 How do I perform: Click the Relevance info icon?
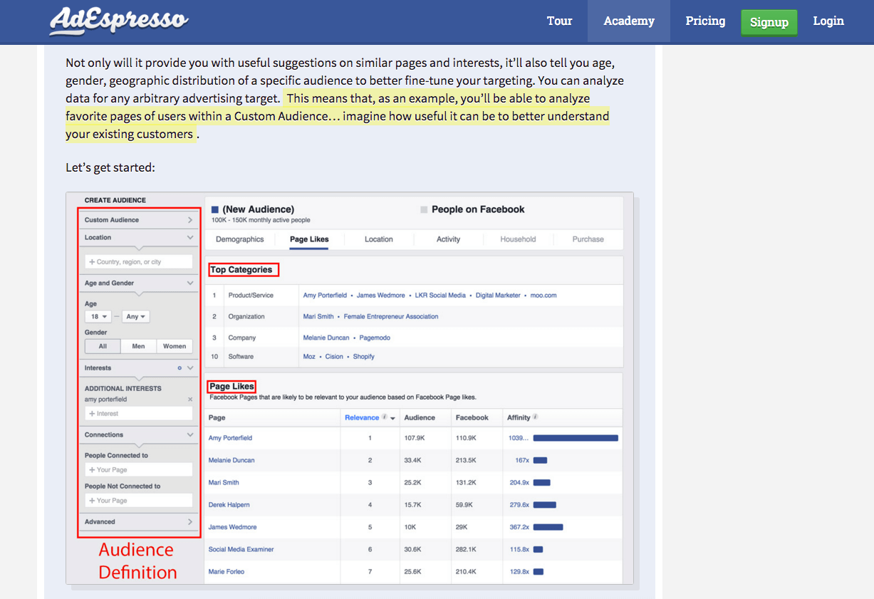[385, 417]
